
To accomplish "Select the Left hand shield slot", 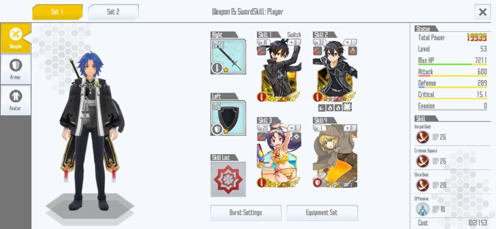I will click(228, 118).
